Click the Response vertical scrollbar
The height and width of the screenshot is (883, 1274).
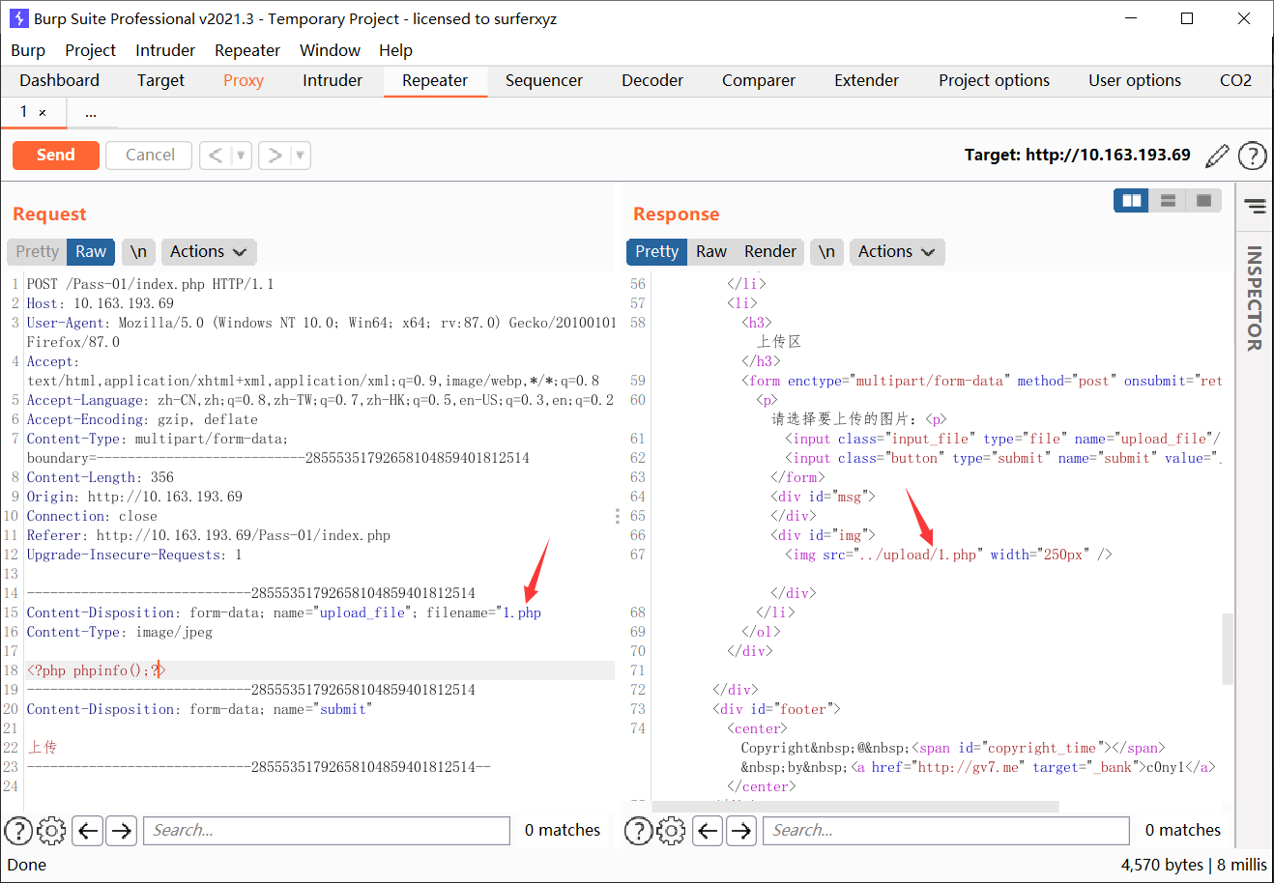[1228, 647]
